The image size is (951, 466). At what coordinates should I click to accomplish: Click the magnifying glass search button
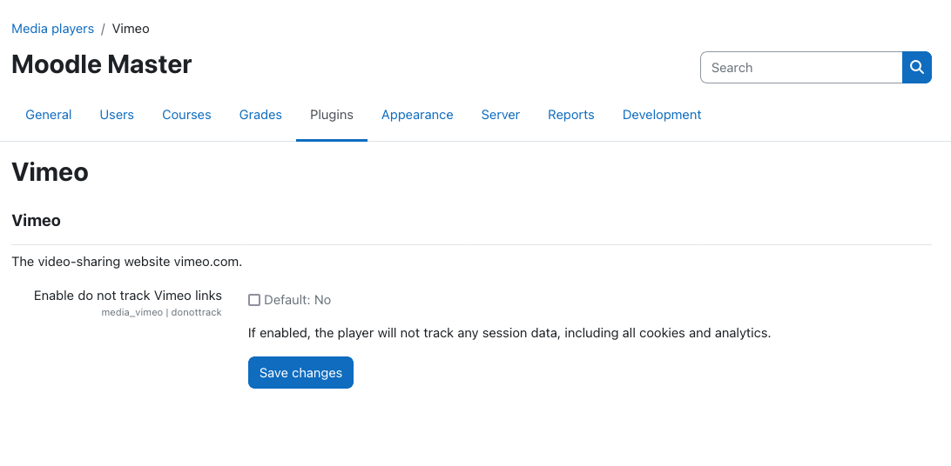point(916,67)
